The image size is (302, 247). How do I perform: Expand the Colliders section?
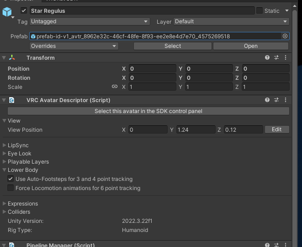4,211
